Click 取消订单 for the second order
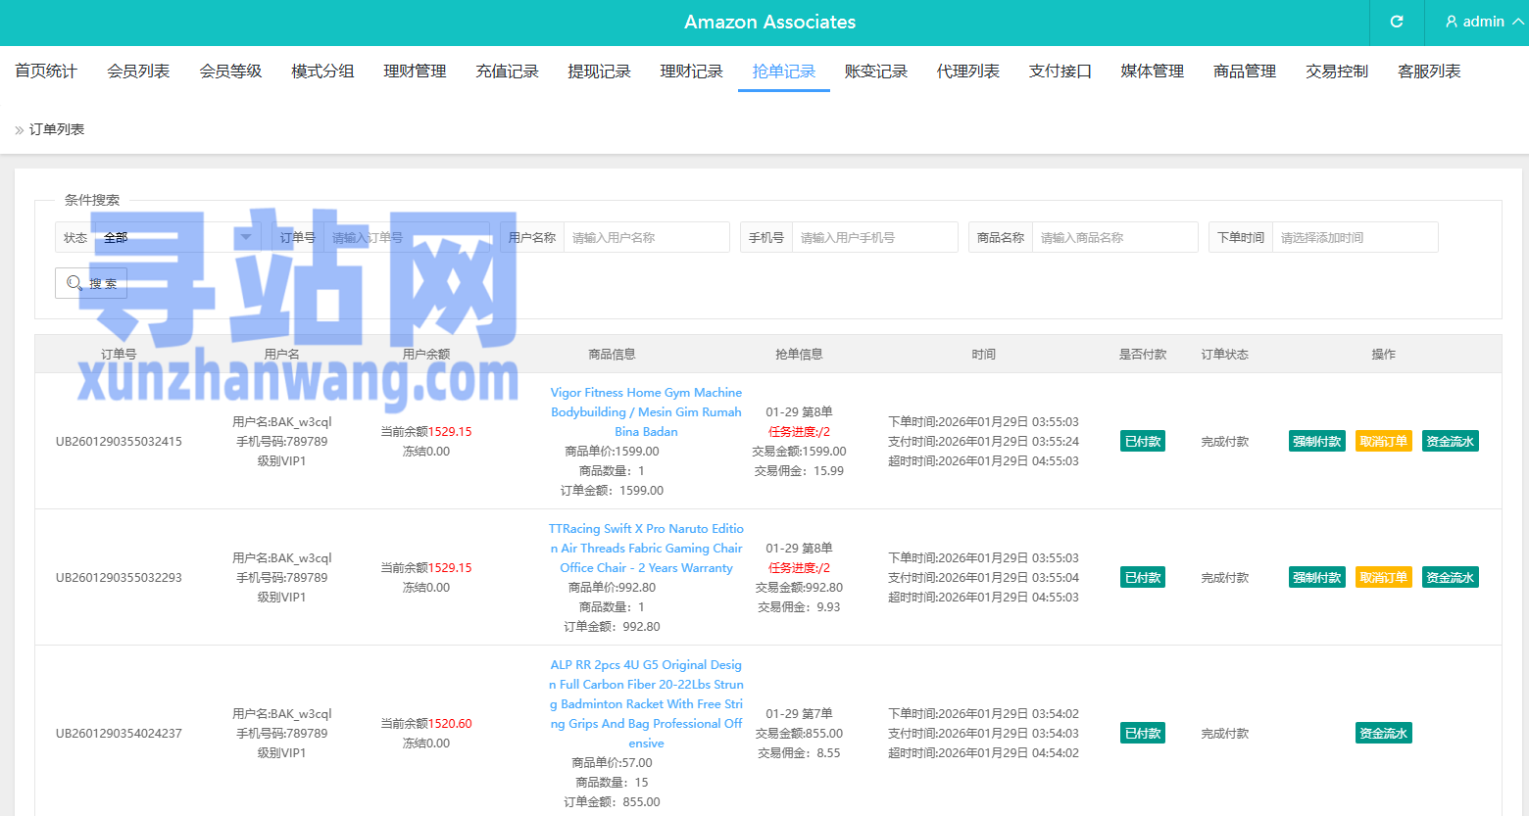This screenshot has height=816, width=1529. tap(1383, 577)
